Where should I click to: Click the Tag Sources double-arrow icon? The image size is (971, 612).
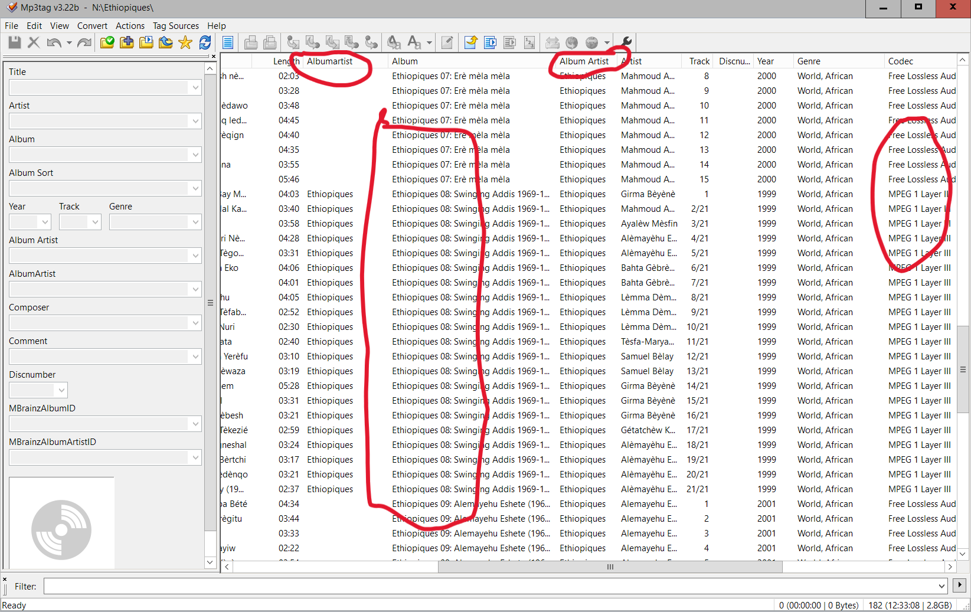pos(552,42)
